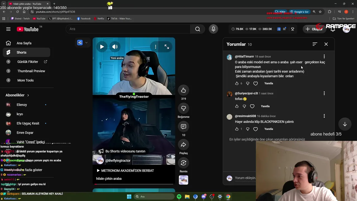
Task: Open the METRONOM AKADEMİ'DEN BERBAT related video
Action: click(x=125, y=171)
